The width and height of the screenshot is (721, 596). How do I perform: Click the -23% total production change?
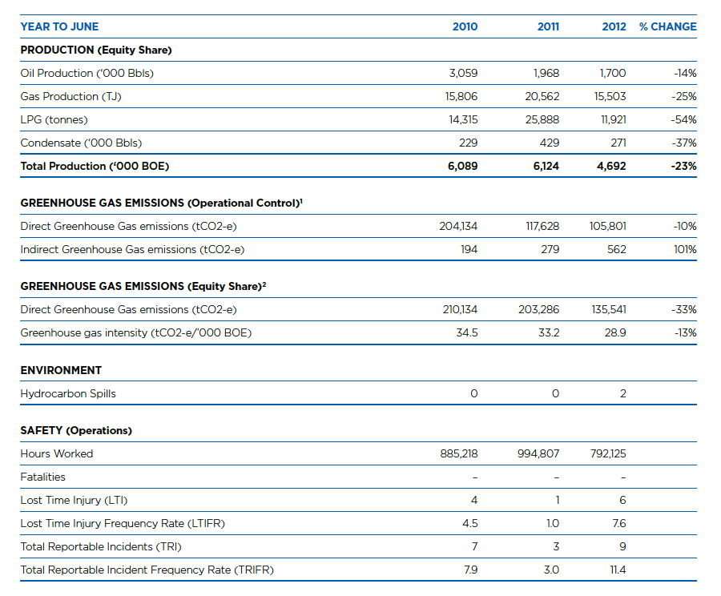click(684, 166)
